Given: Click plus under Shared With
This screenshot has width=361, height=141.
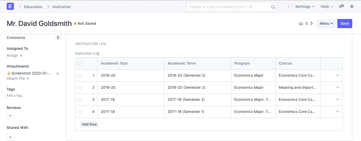Looking at the screenshot, I should (x=10, y=137).
